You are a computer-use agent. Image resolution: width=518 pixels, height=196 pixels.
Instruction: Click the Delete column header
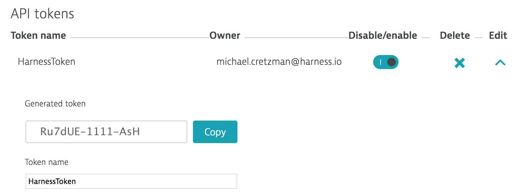(455, 36)
